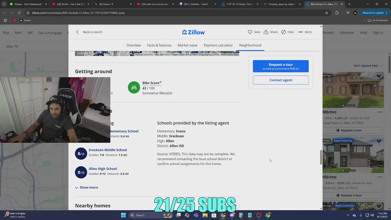Open File Explorer from the taskbar

coord(205,215)
